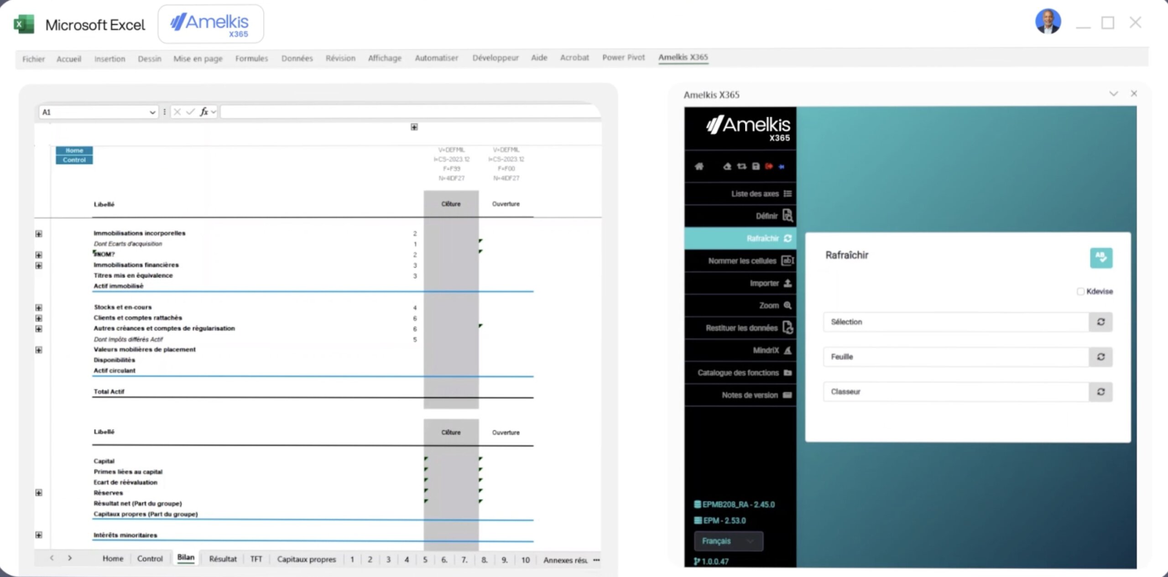Click the teal AB check icon beside Rafraîchir
The width and height of the screenshot is (1168, 577).
pyautogui.click(x=1101, y=258)
